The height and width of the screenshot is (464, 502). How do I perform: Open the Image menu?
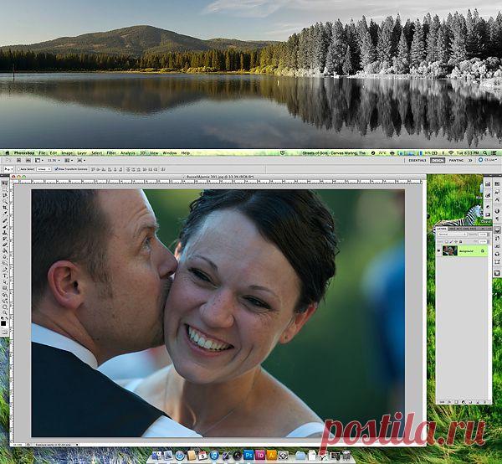(67, 152)
